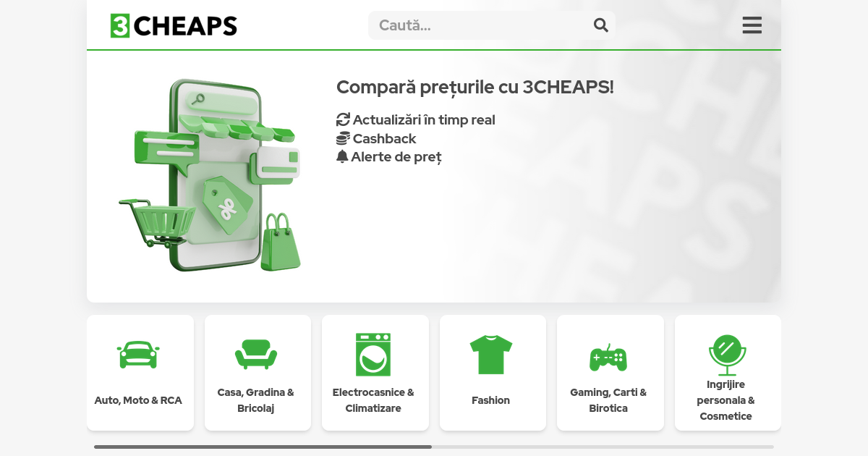
Task: Click the shopping phone hero illustration
Action: 210,175
